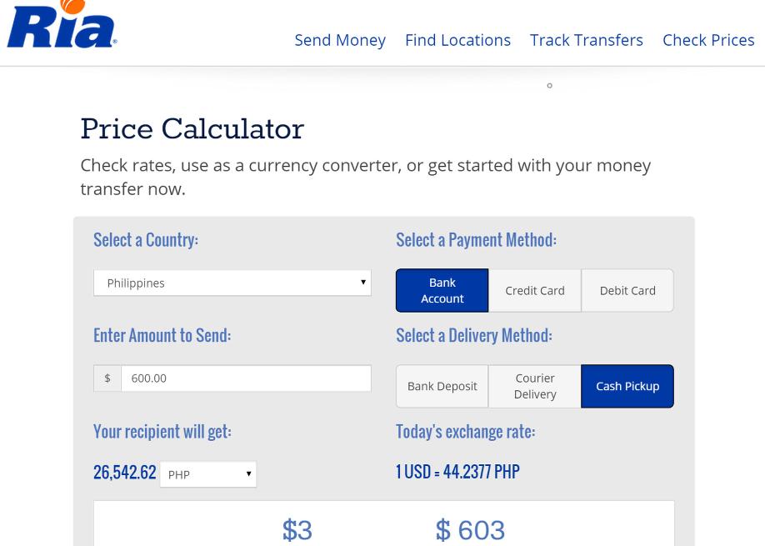Click the dollar sign prefix box

[x=107, y=378]
